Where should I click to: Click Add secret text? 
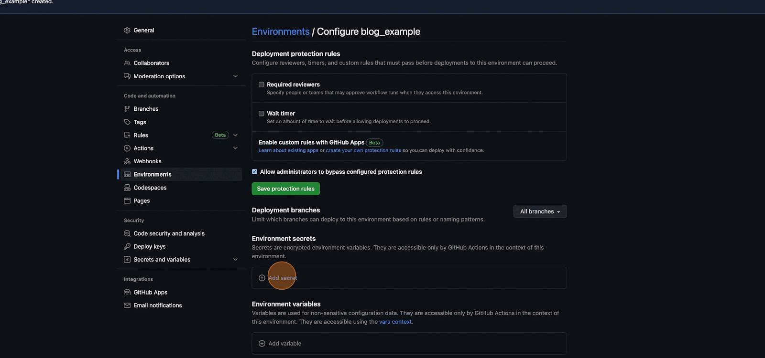click(283, 278)
